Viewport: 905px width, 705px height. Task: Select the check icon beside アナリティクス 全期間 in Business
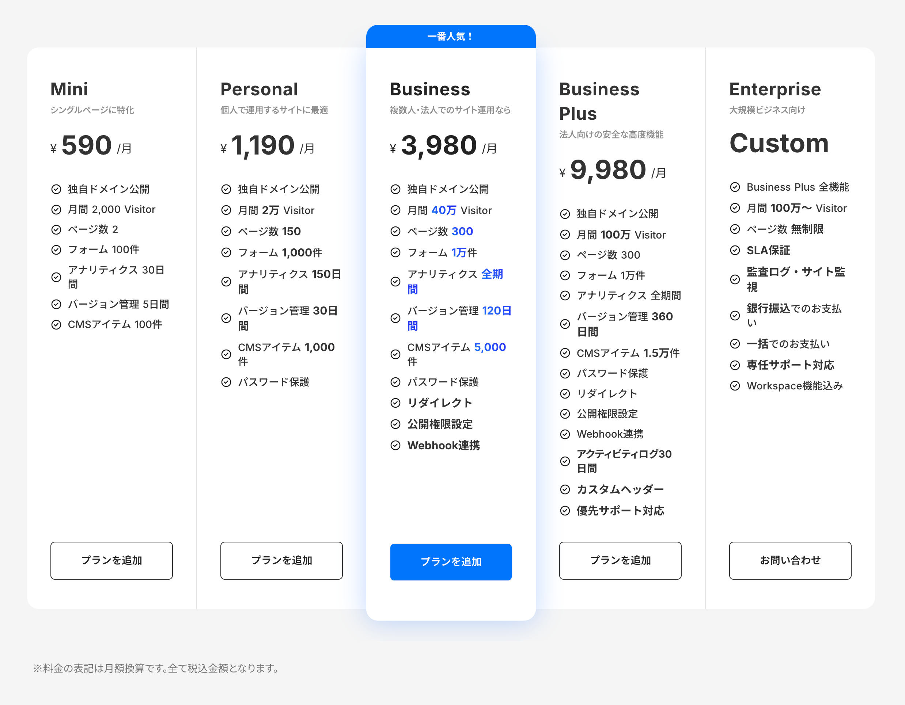pos(395,282)
